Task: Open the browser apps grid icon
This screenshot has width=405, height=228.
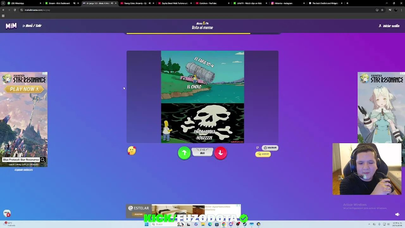Action: coord(3,16)
